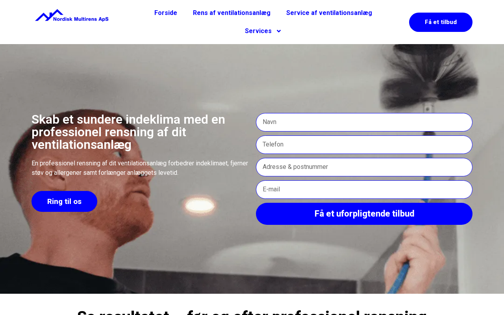Click the Få et tilbud button
This screenshot has height=315, width=504.
441,22
